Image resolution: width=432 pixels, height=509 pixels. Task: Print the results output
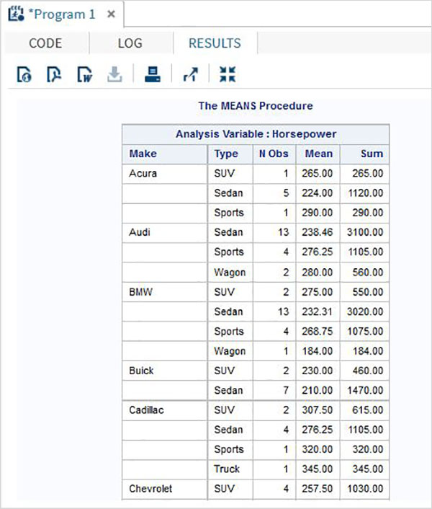[152, 74]
